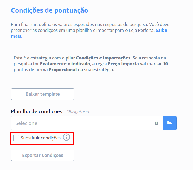The width and height of the screenshot is (193, 170).
Task: Click the Condições de pontuação heading
Action: [x=49, y=10]
